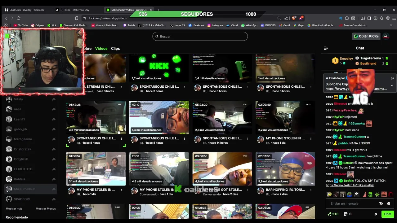Collapse the chat panel with the arrow icon

coord(326,48)
